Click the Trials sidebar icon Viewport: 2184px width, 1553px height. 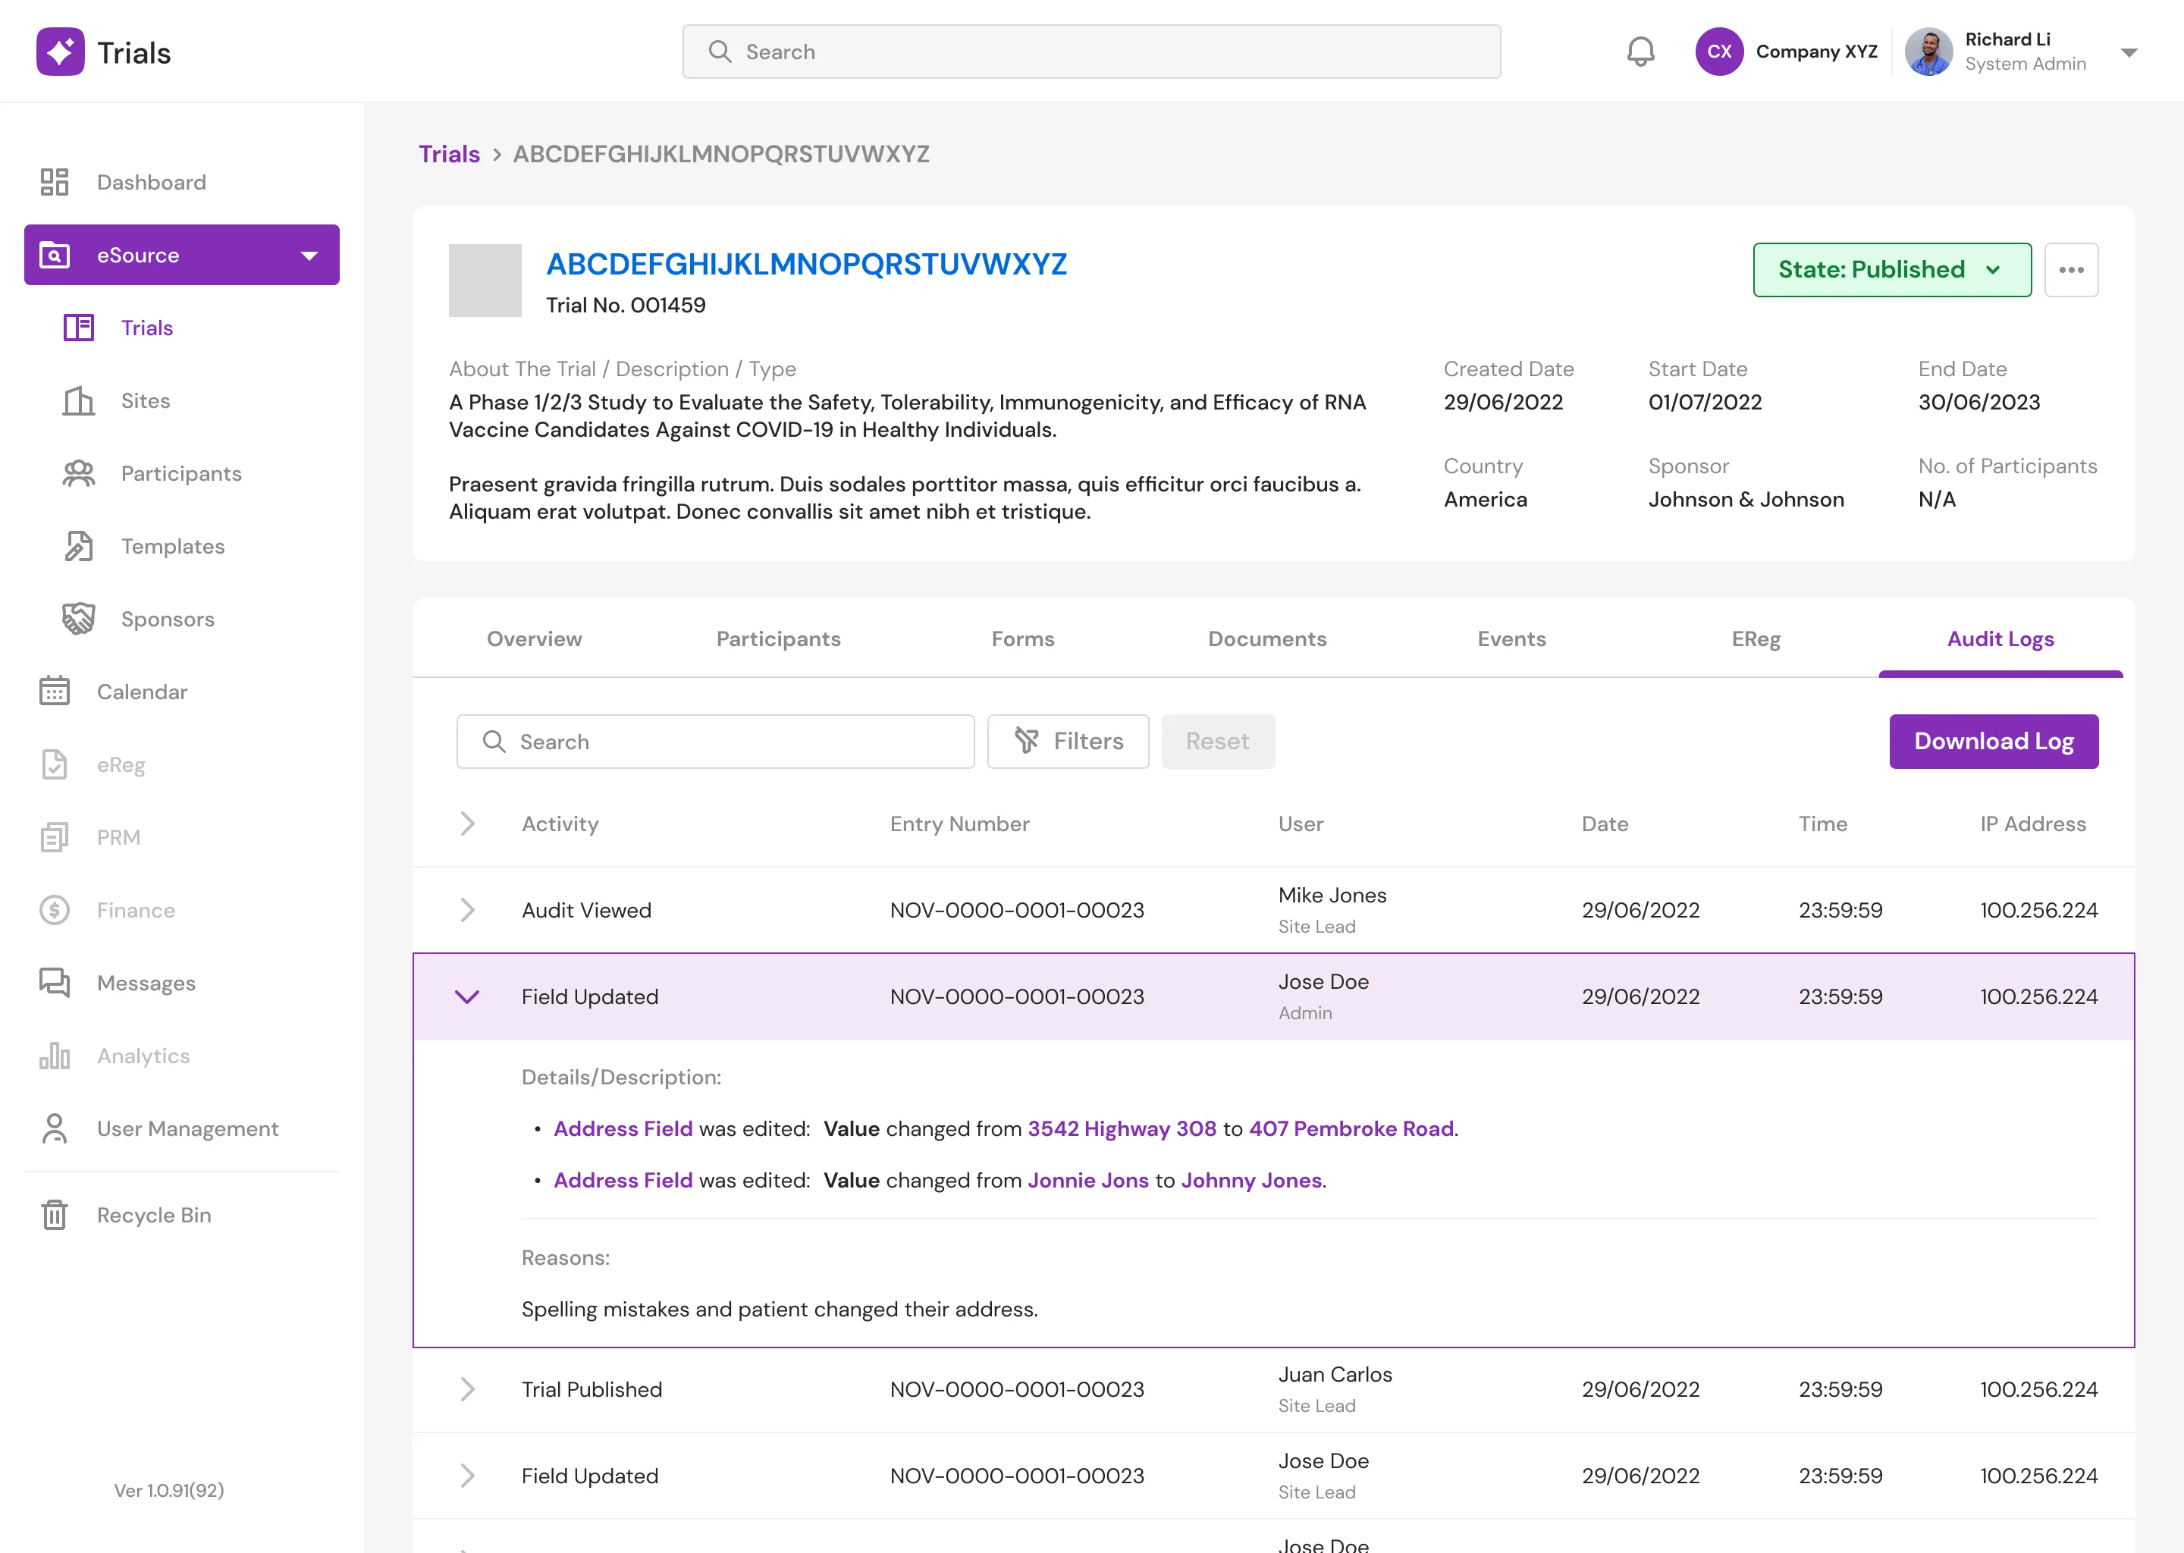(x=78, y=327)
